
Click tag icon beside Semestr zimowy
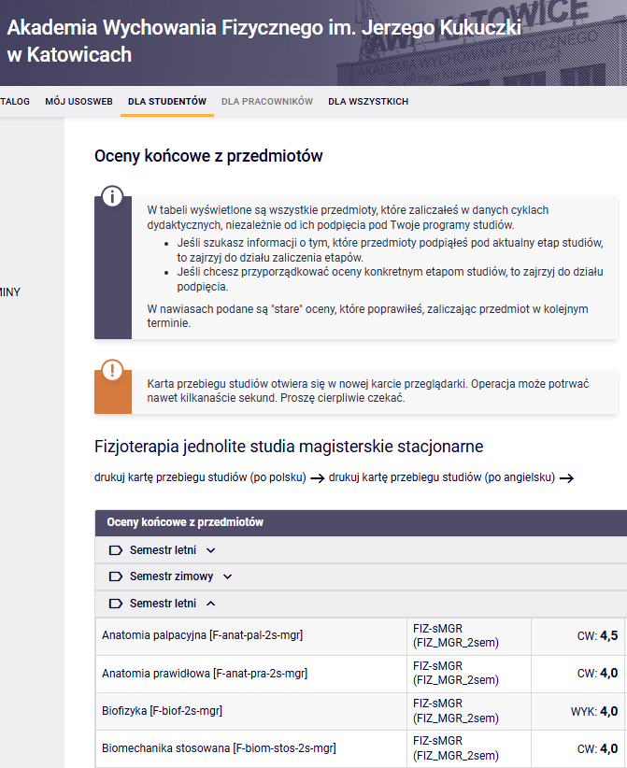(116, 576)
